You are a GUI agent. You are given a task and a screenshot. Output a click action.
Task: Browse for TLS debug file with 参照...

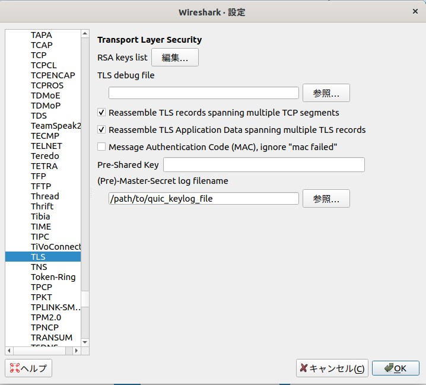pyautogui.click(x=326, y=93)
